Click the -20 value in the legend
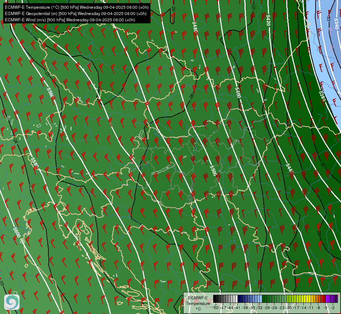Image resolution: width=341 pixels, height=314 pixels. (288, 308)
